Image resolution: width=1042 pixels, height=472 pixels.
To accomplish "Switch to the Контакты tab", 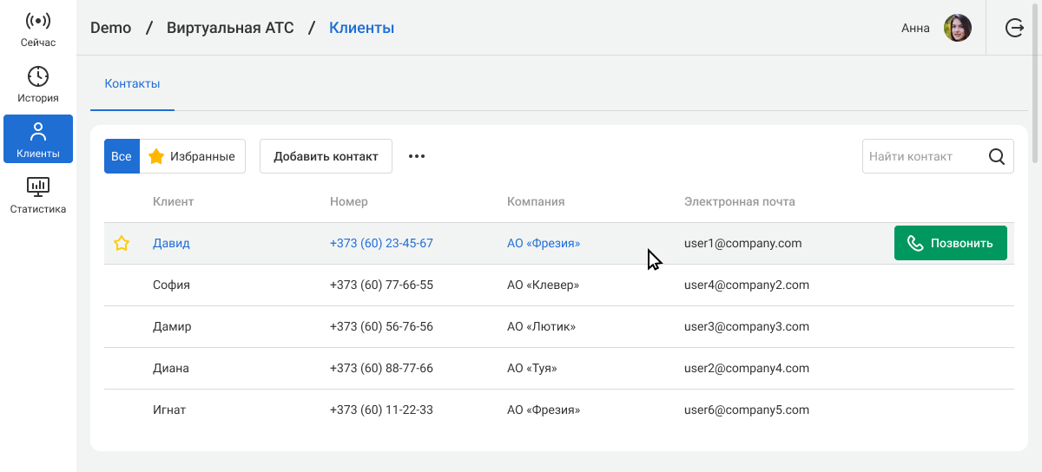I will (x=132, y=84).
